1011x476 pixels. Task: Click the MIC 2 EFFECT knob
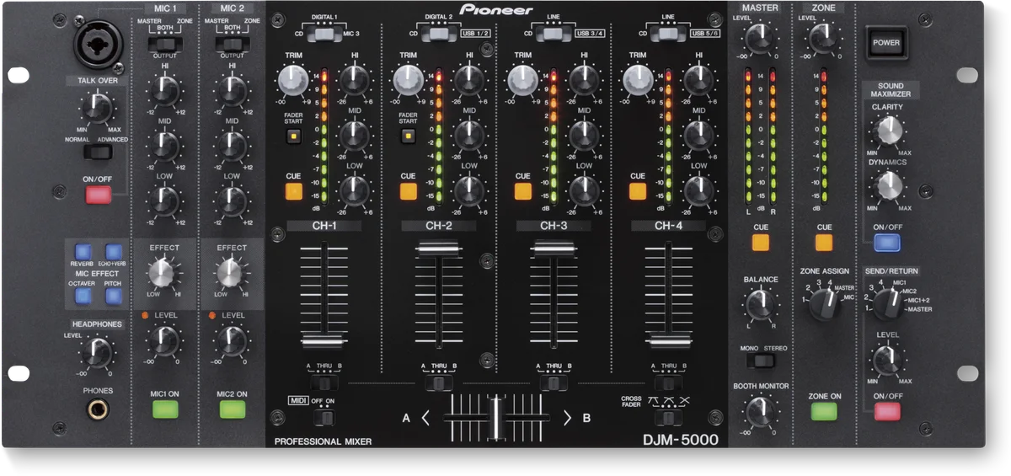pyautogui.click(x=230, y=273)
